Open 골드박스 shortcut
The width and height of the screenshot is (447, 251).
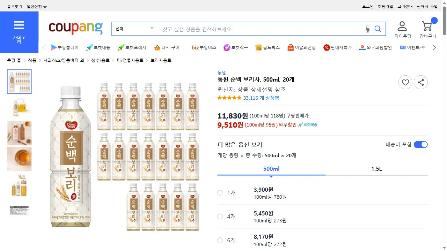tap(268, 47)
